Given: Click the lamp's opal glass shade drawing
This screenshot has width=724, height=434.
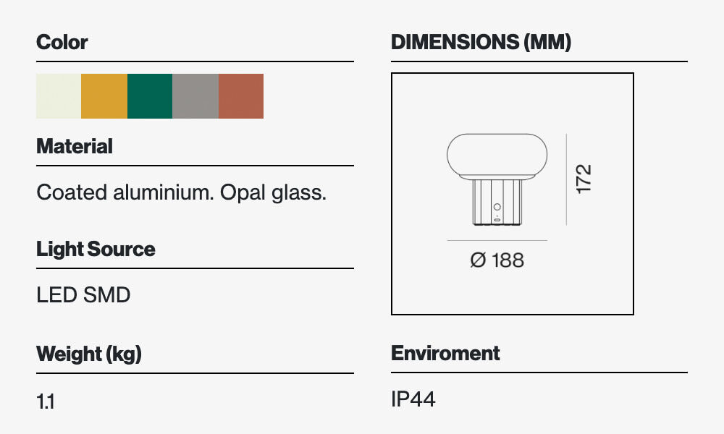Looking at the screenshot, I should (497, 155).
